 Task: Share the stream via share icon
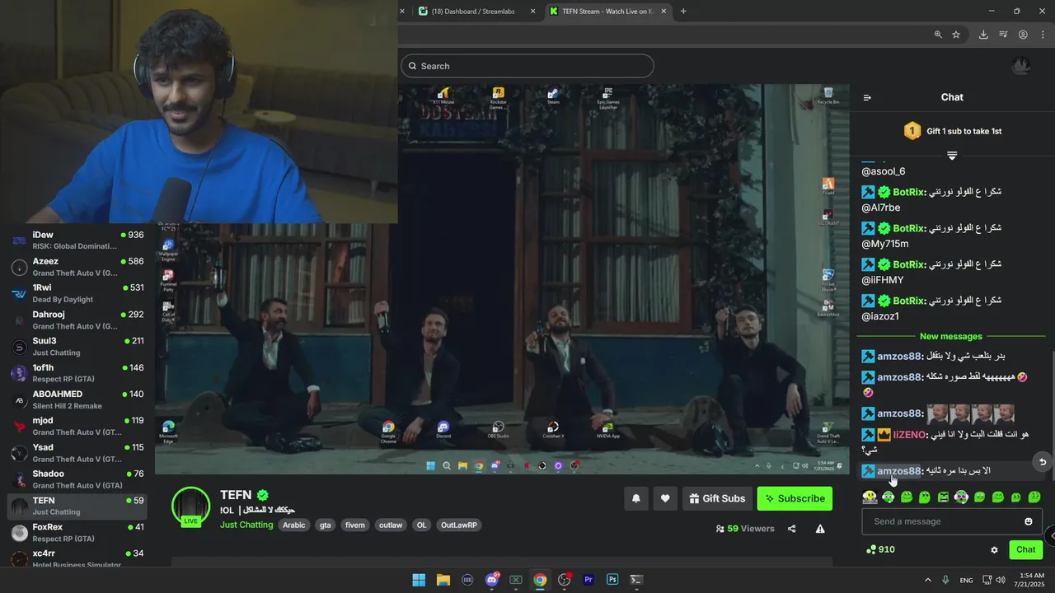(x=791, y=529)
